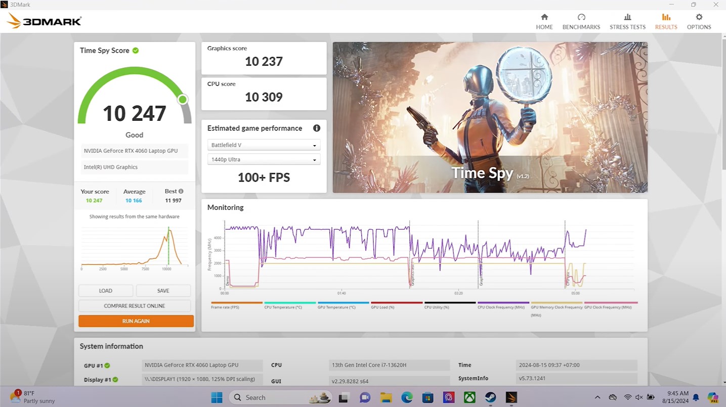Open the RESULTS tab
Viewport: 726px width, 407px height.
(x=666, y=22)
